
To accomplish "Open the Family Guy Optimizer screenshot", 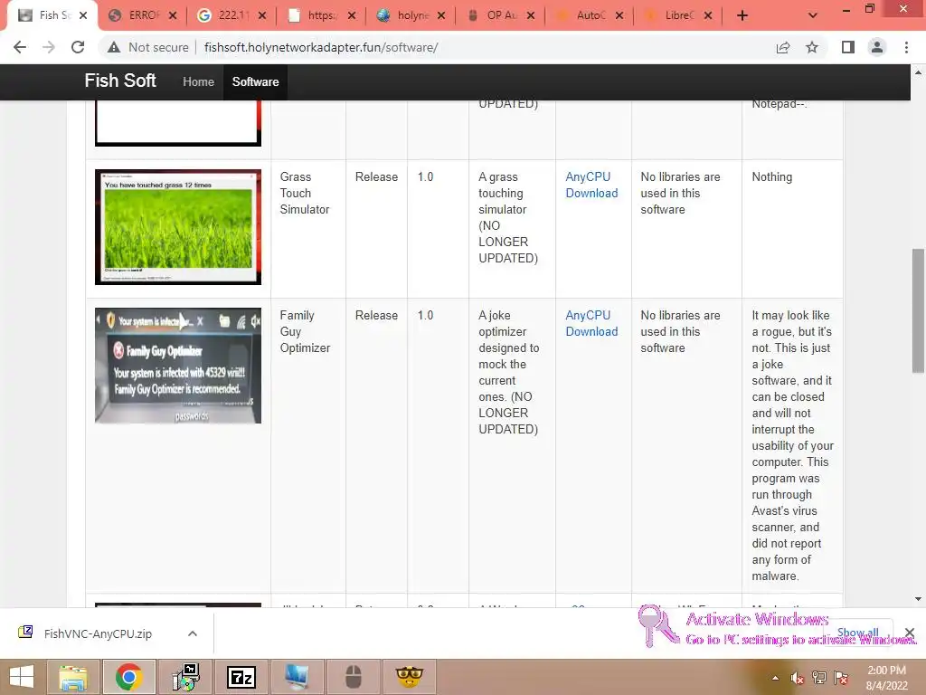I will [x=178, y=366].
